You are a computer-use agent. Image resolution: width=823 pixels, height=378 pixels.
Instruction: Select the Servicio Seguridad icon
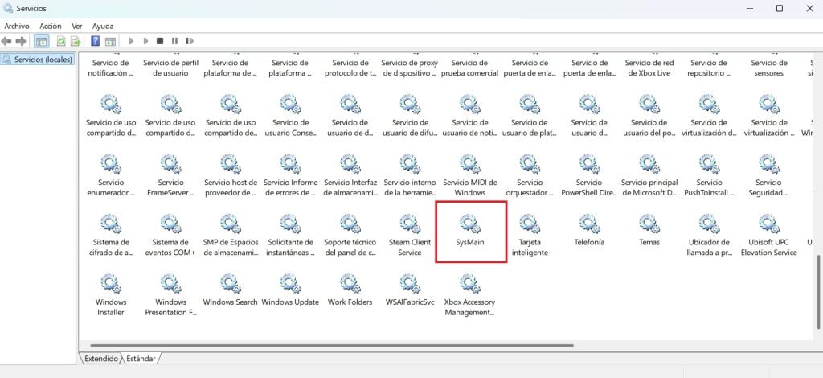(769, 164)
